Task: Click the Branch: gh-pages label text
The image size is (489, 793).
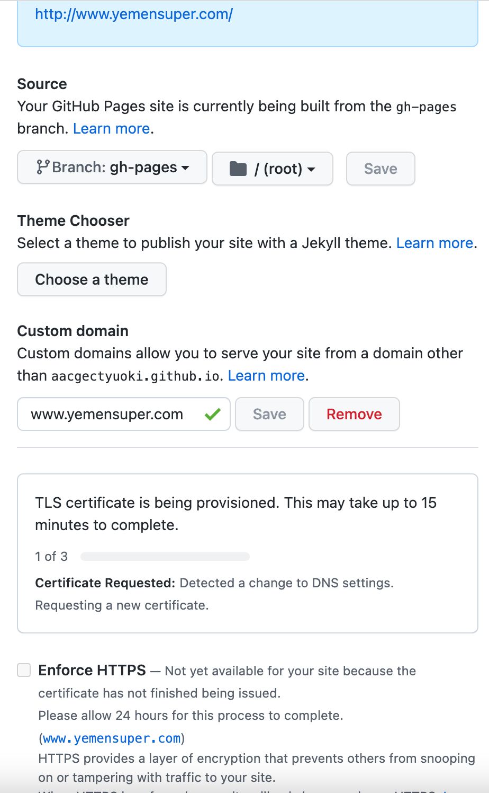Action: (114, 168)
